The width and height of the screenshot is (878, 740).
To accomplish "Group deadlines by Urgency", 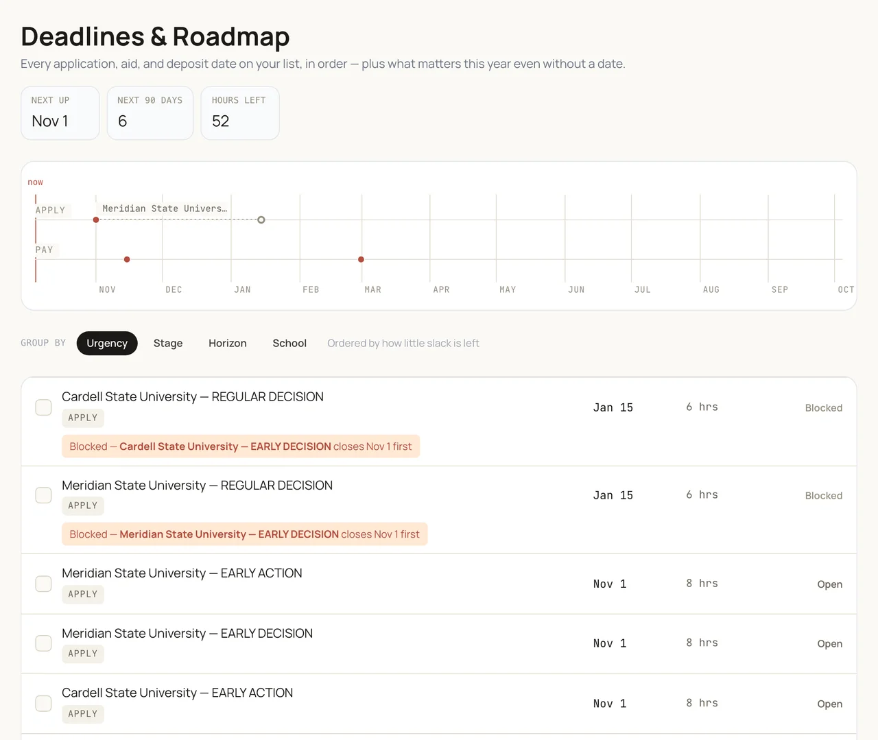I will click(107, 343).
